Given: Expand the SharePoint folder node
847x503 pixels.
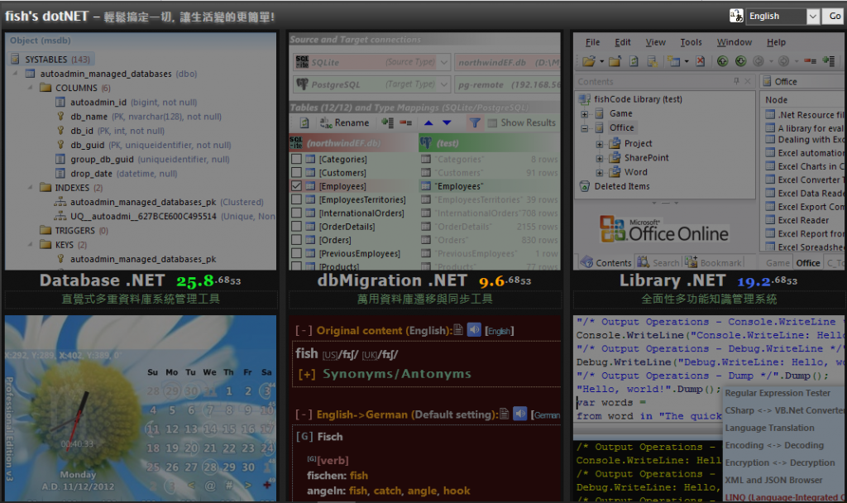Looking at the screenshot, I should [600, 159].
